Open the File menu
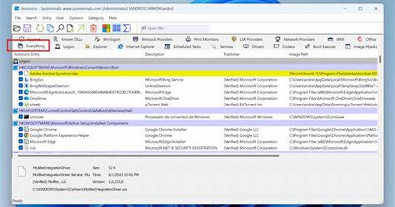This screenshot has width=395, height=207. pos(18,18)
